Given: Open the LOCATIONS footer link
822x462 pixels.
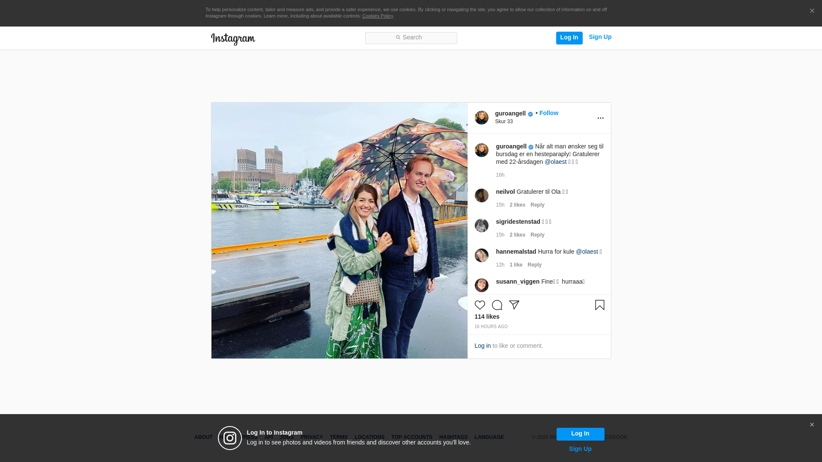Looking at the screenshot, I should point(369,437).
